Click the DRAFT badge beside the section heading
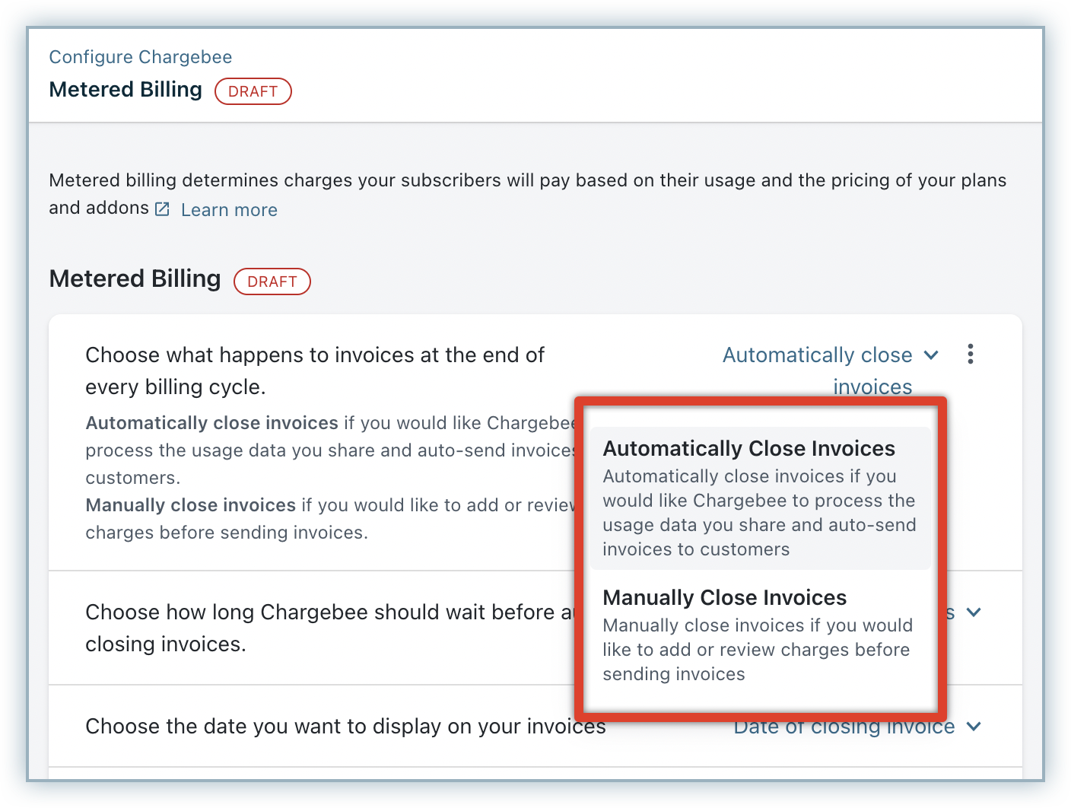This screenshot has height=808, width=1071. pos(272,282)
